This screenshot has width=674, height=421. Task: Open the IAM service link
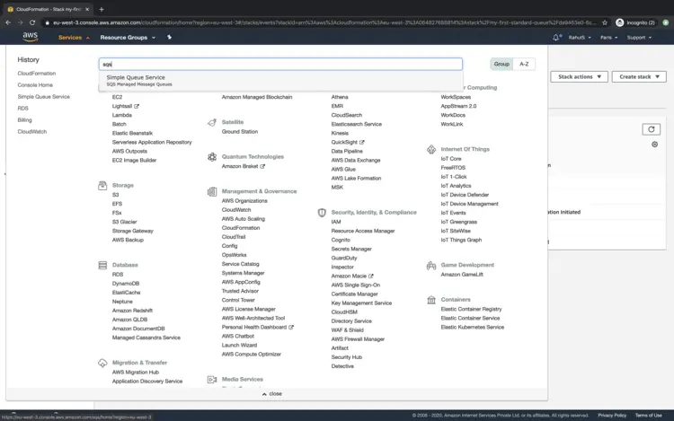tap(336, 222)
